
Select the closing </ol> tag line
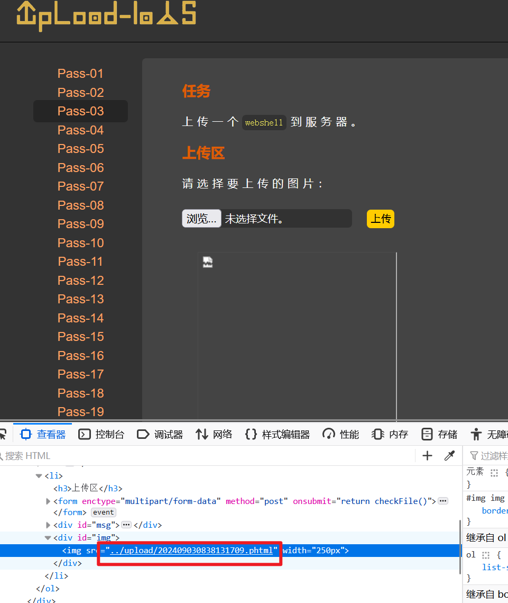pyautogui.click(x=48, y=588)
